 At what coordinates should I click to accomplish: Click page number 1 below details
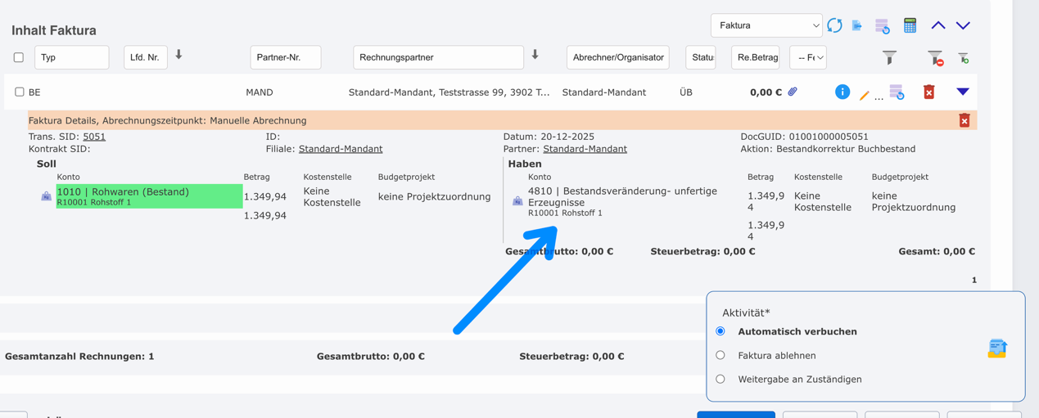[974, 280]
